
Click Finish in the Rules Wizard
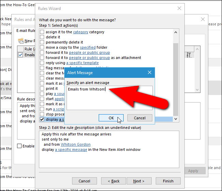click(x=168, y=181)
